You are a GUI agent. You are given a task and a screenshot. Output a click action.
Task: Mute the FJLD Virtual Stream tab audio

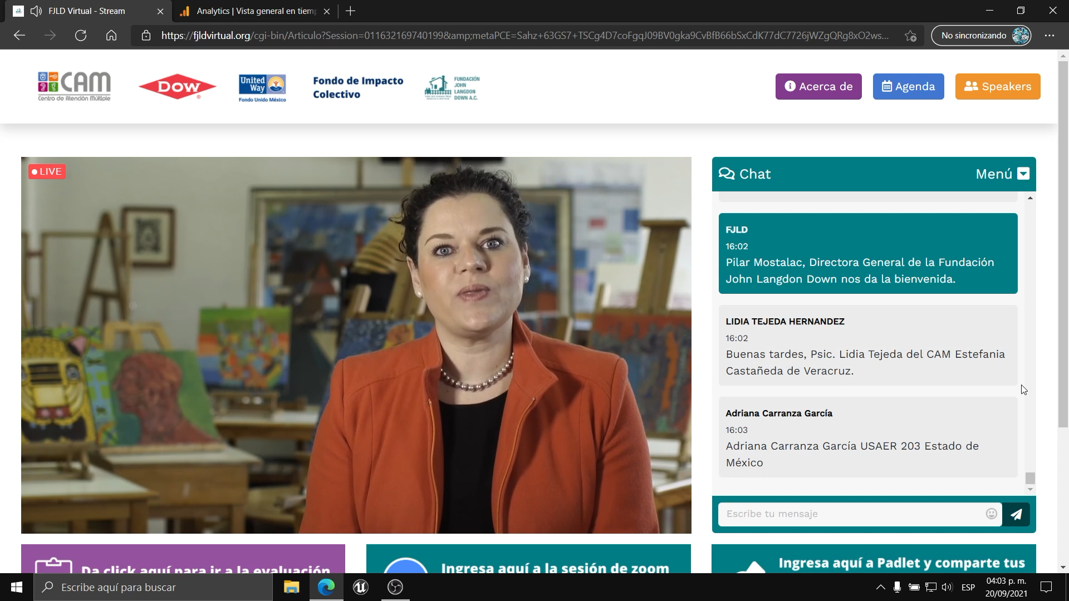35,11
